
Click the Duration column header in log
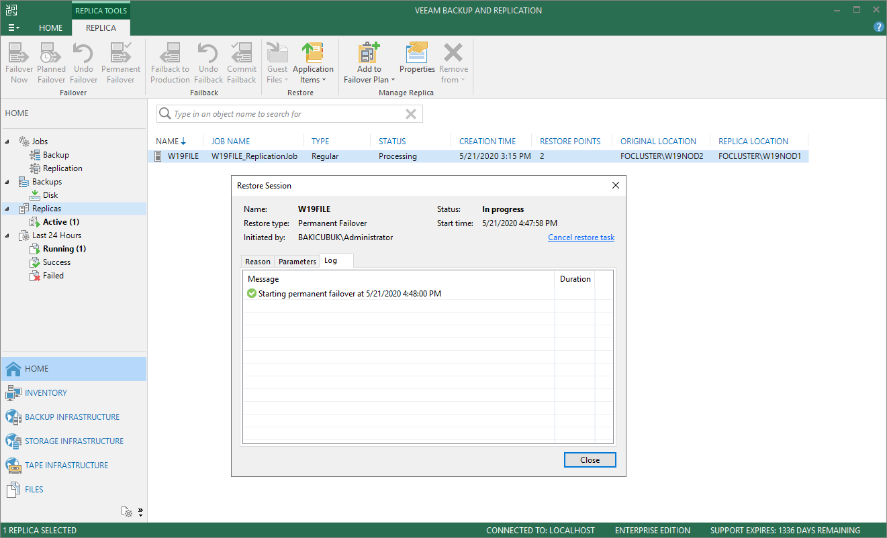[575, 279]
